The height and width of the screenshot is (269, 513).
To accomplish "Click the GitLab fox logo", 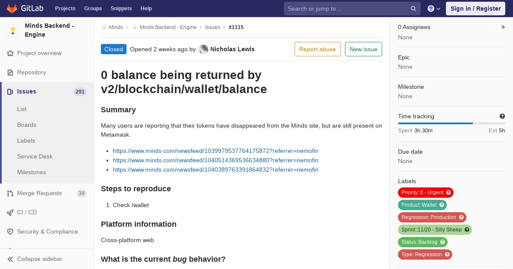I will click(x=12, y=8).
